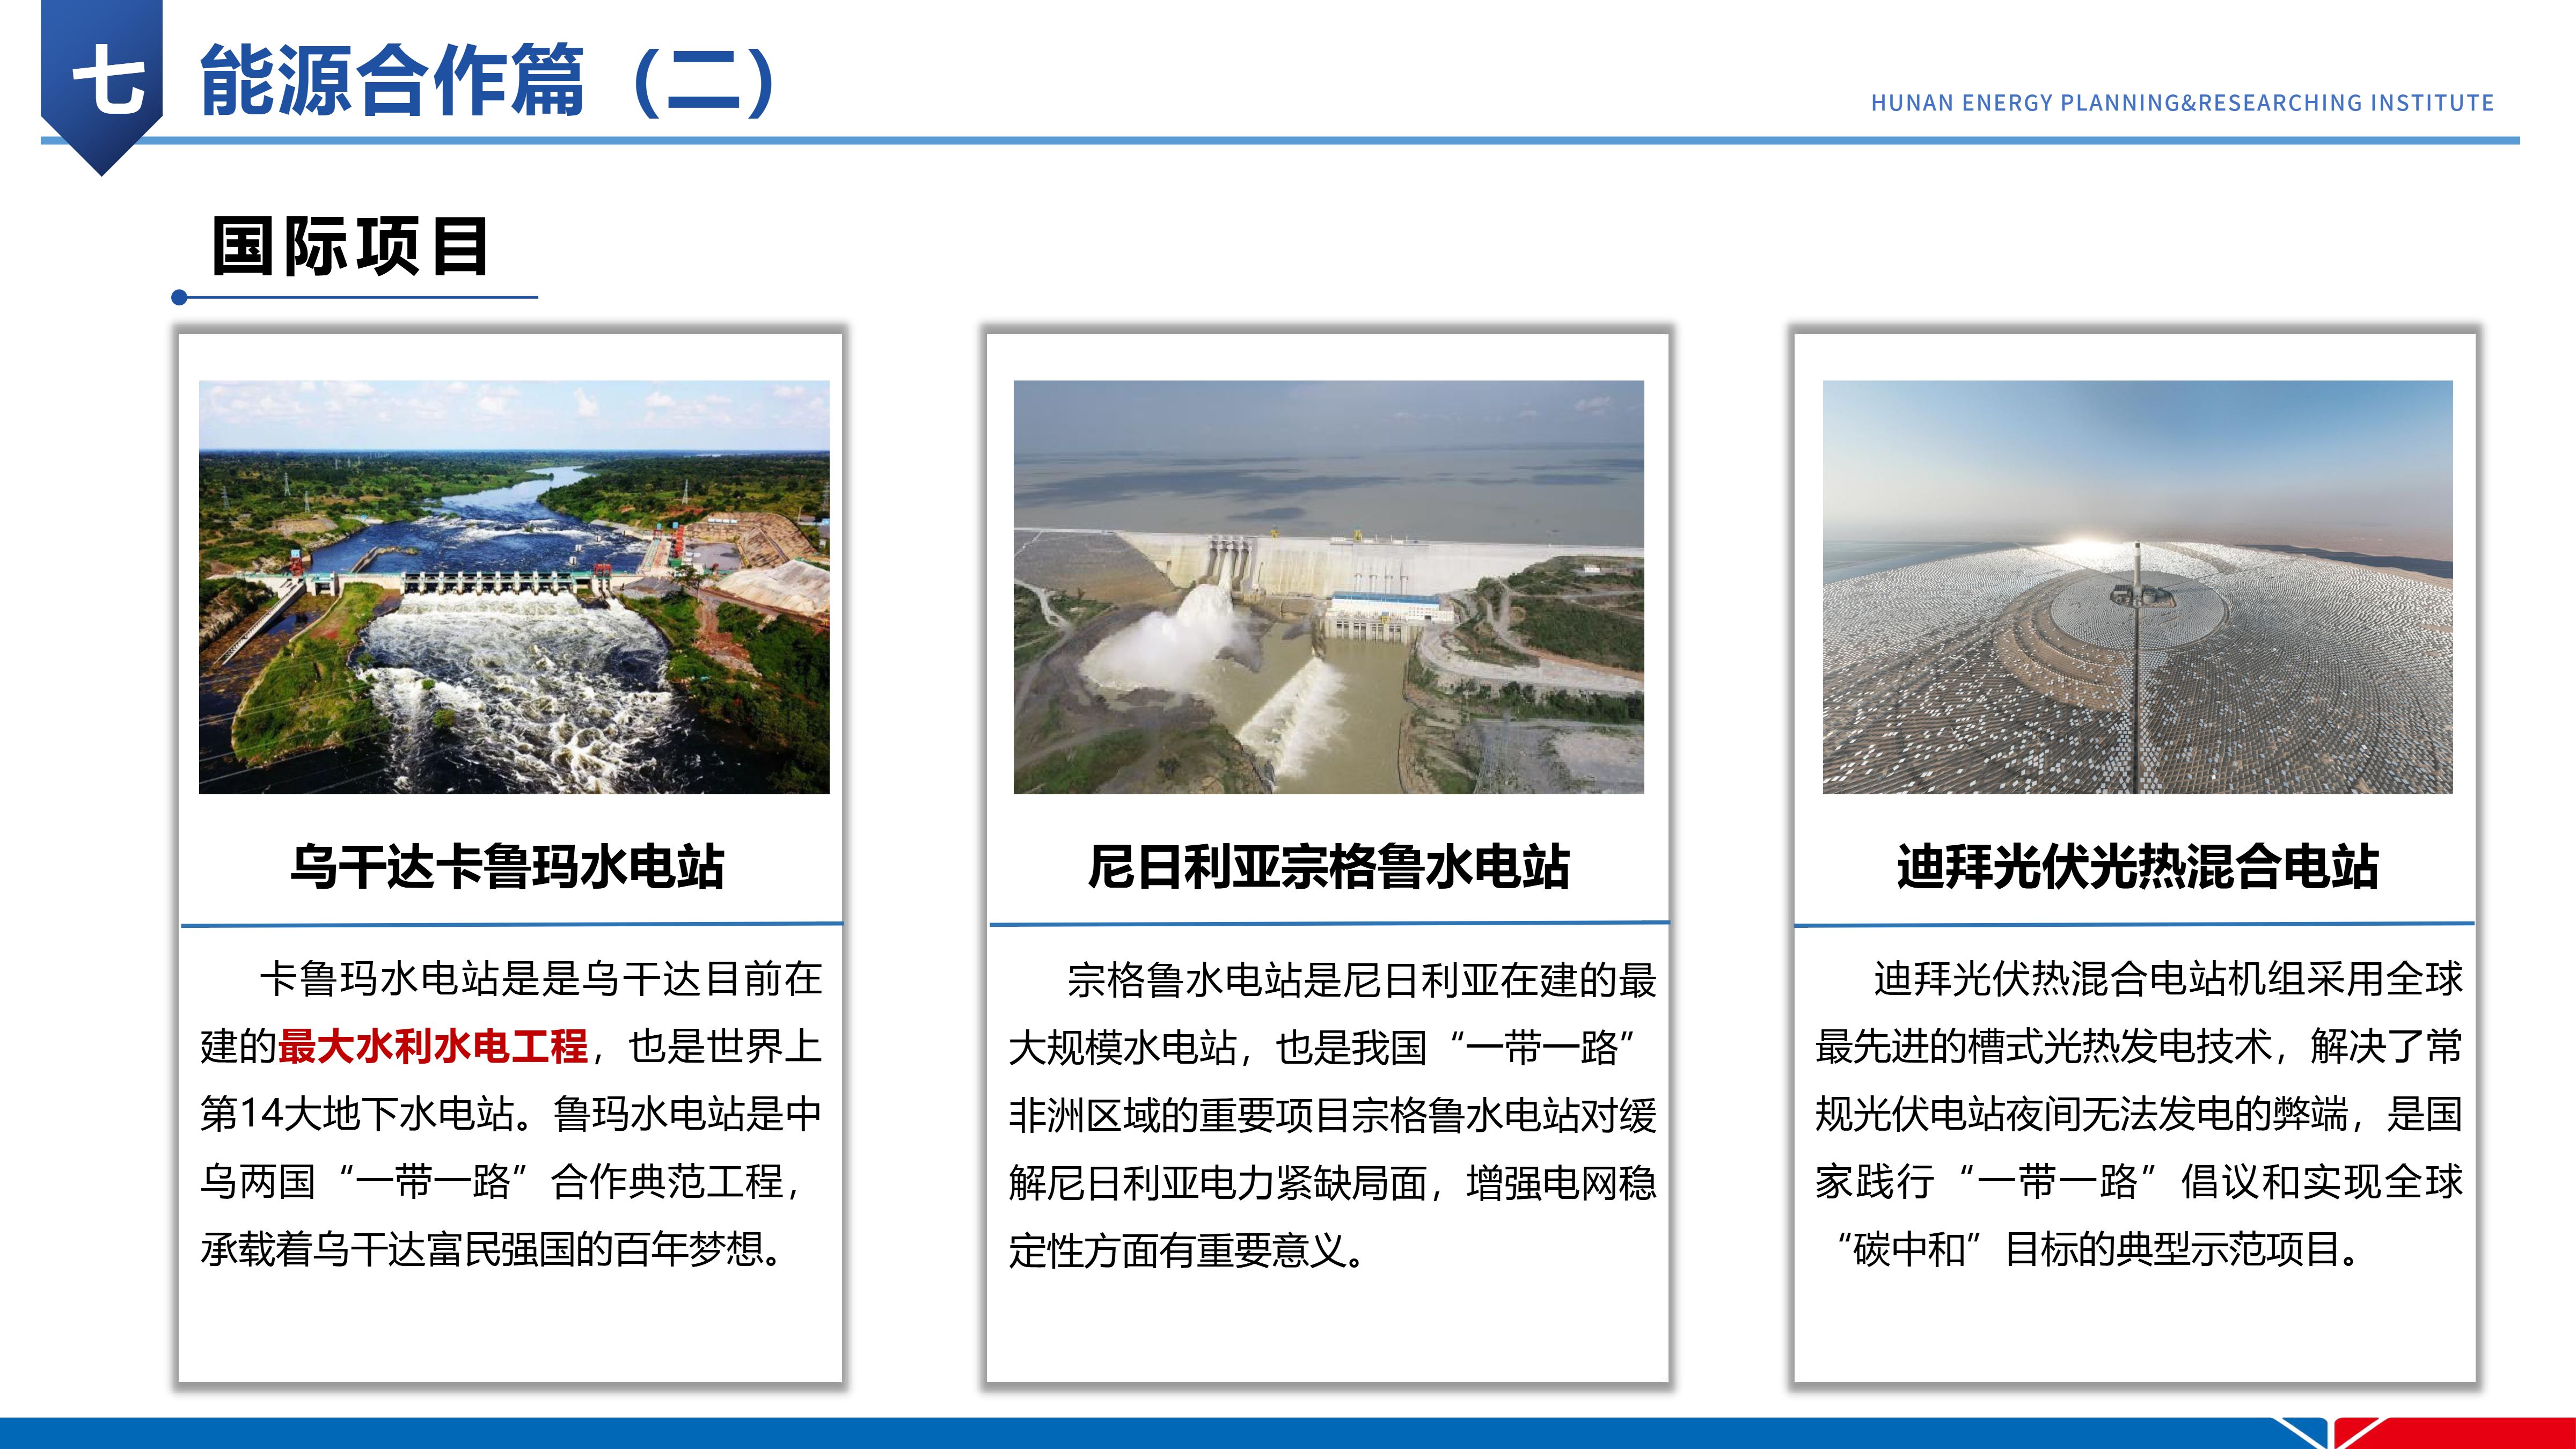
Task: Click the line '乌两国“一带一路”合作典范工程，'
Action: 501,1181
